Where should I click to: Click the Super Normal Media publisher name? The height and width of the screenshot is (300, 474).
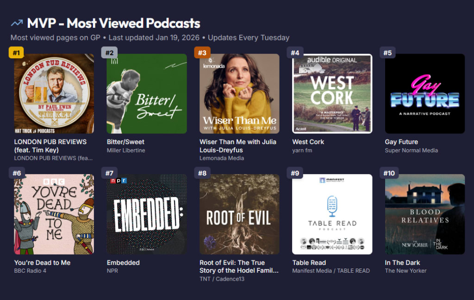click(x=411, y=150)
